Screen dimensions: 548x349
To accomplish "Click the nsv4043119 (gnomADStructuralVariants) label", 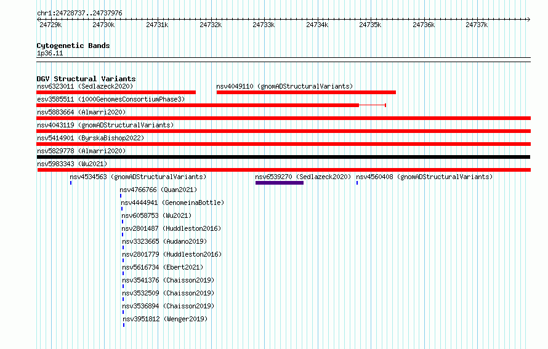I will click(105, 125).
